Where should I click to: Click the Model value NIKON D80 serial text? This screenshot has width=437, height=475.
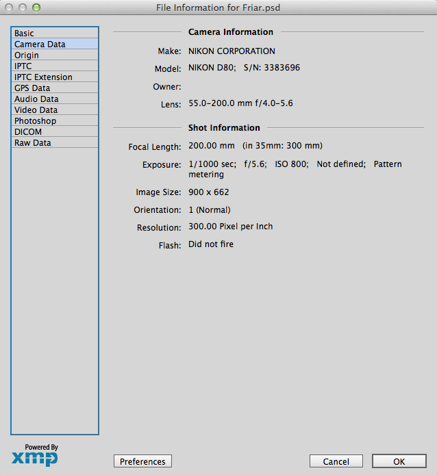(x=244, y=67)
